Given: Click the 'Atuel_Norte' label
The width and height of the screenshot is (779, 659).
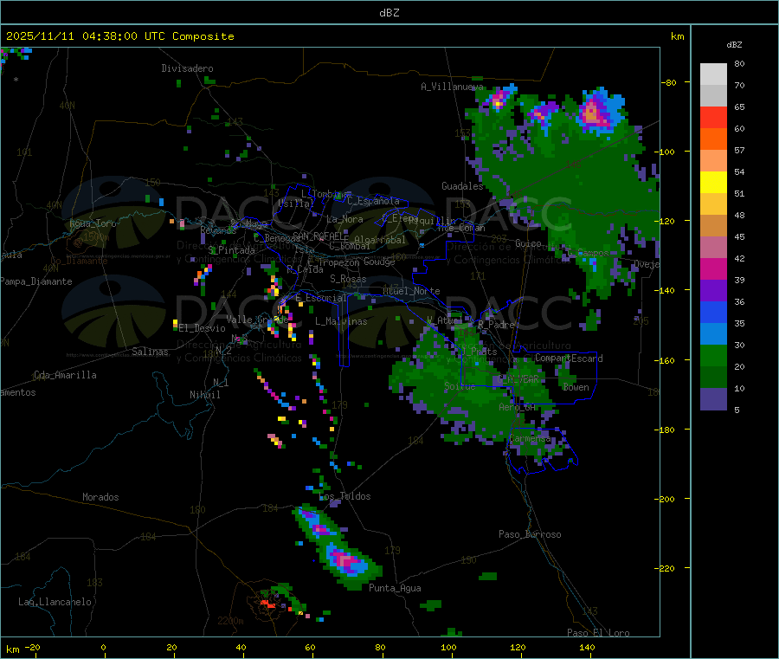Looking at the screenshot, I should pos(411,291).
